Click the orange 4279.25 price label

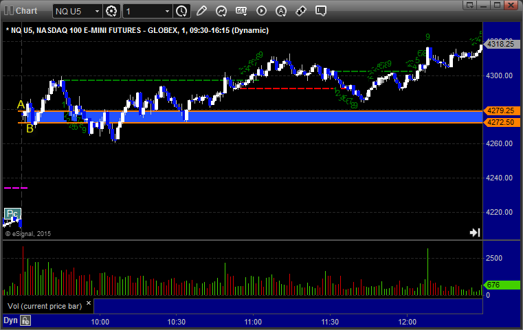501,110
